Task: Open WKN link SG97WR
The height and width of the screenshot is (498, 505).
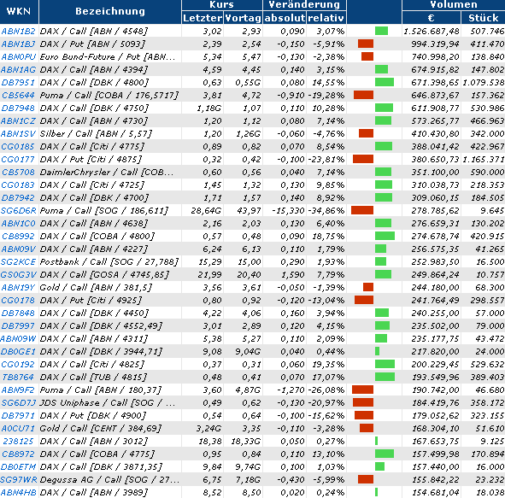Action: tap(18, 480)
